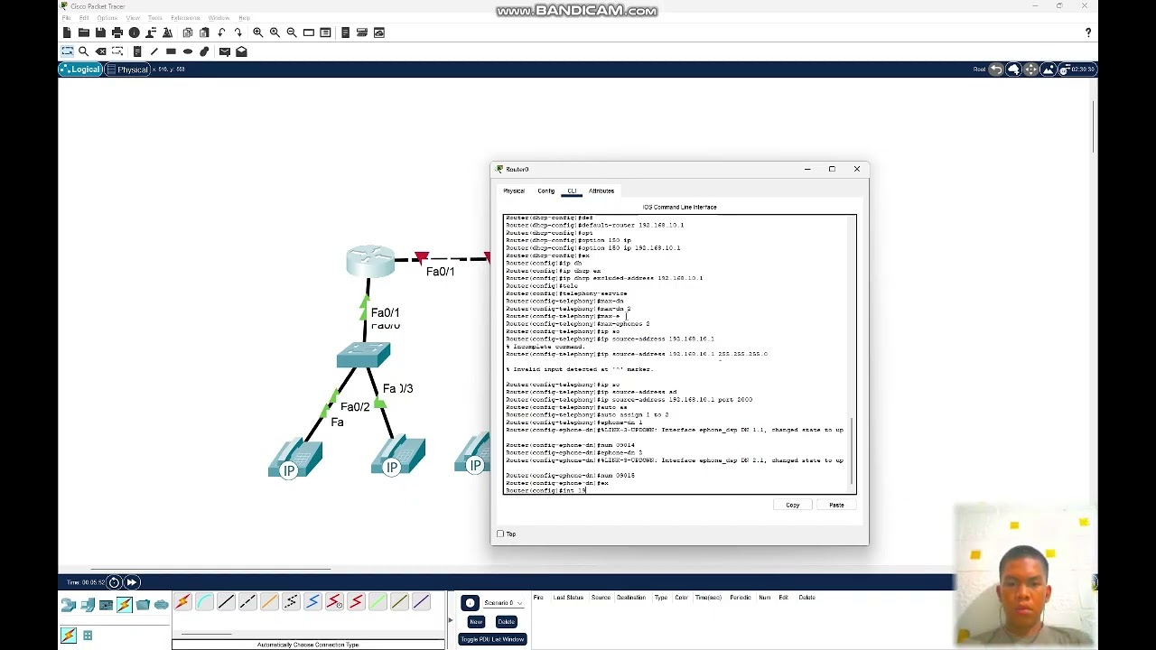Click the Paste button below the CLI
The height and width of the screenshot is (650, 1156).
click(836, 506)
